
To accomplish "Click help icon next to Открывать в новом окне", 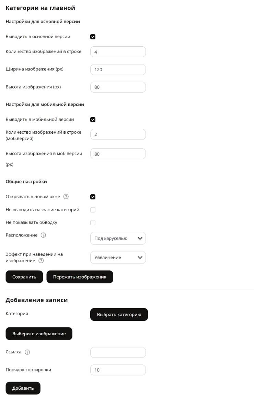I will pyautogui.click(x=66, y=196).
